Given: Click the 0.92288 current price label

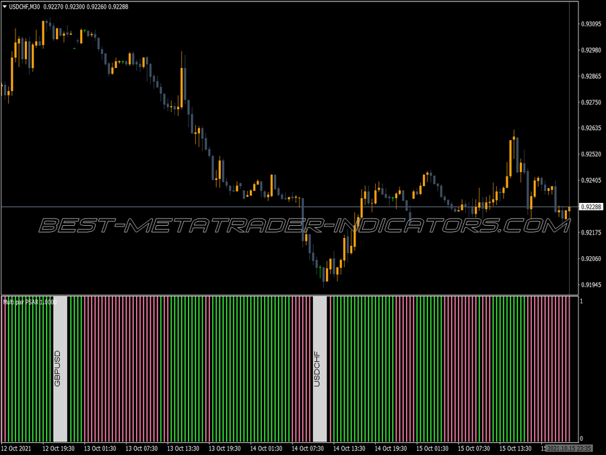Looking at the screenshot, I should coord(591,207).
